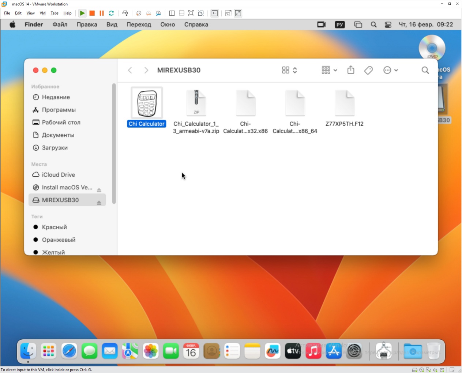This screenshot has height=373, width=462.
Task: Open the VMware snapshot manager icon
Action: [158, 13]
